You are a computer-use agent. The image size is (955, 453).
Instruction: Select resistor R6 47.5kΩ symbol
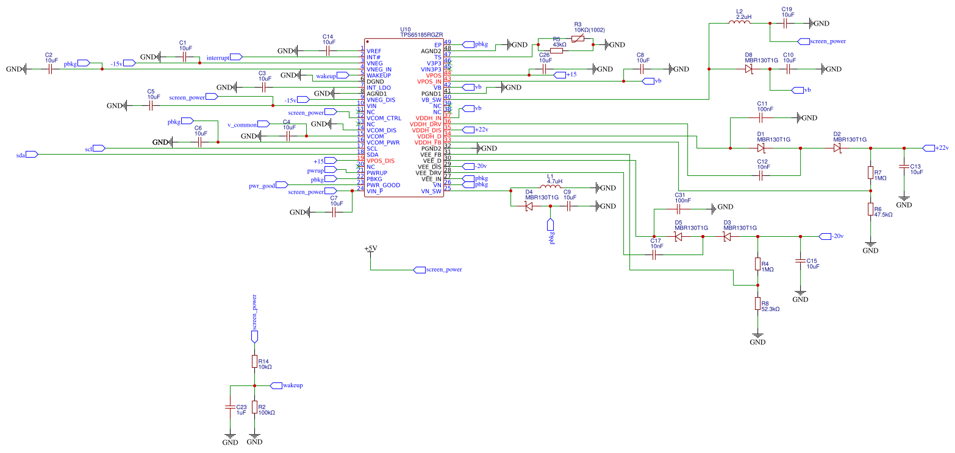pos(870,209)
